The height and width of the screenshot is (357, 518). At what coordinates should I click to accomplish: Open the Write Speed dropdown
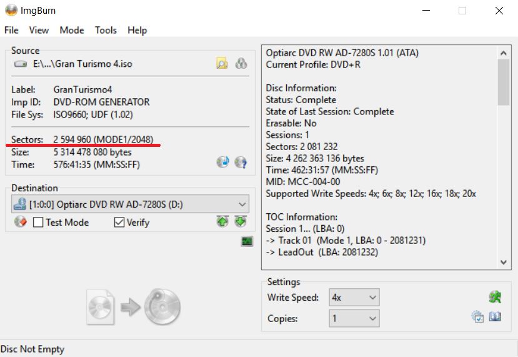(x=354, y=298)
